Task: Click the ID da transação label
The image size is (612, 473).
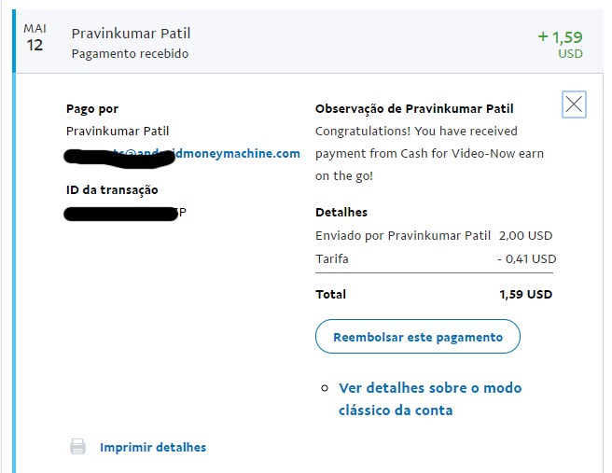Action: point(112,190)
